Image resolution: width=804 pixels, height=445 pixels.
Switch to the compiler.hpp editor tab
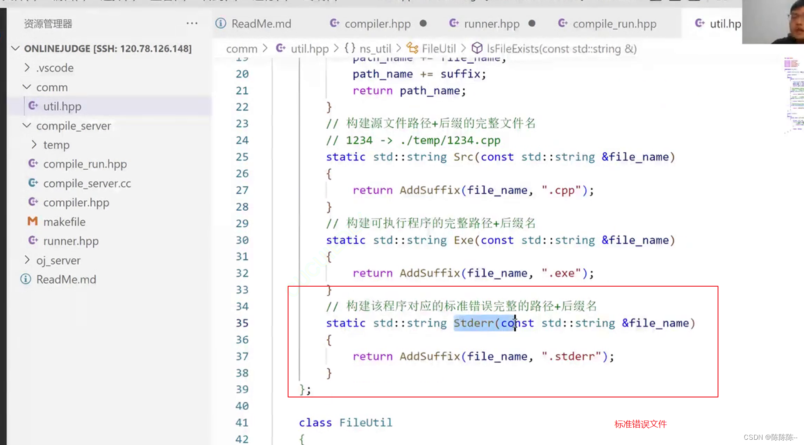(x=378, y=24)
